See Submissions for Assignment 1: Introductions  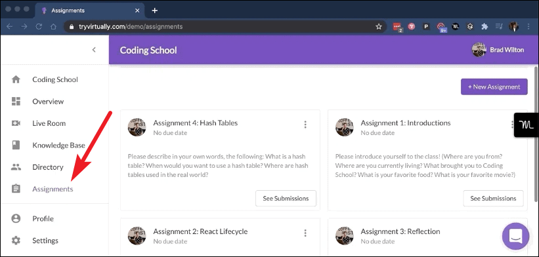pyautogui.click(x=493, y=199)
